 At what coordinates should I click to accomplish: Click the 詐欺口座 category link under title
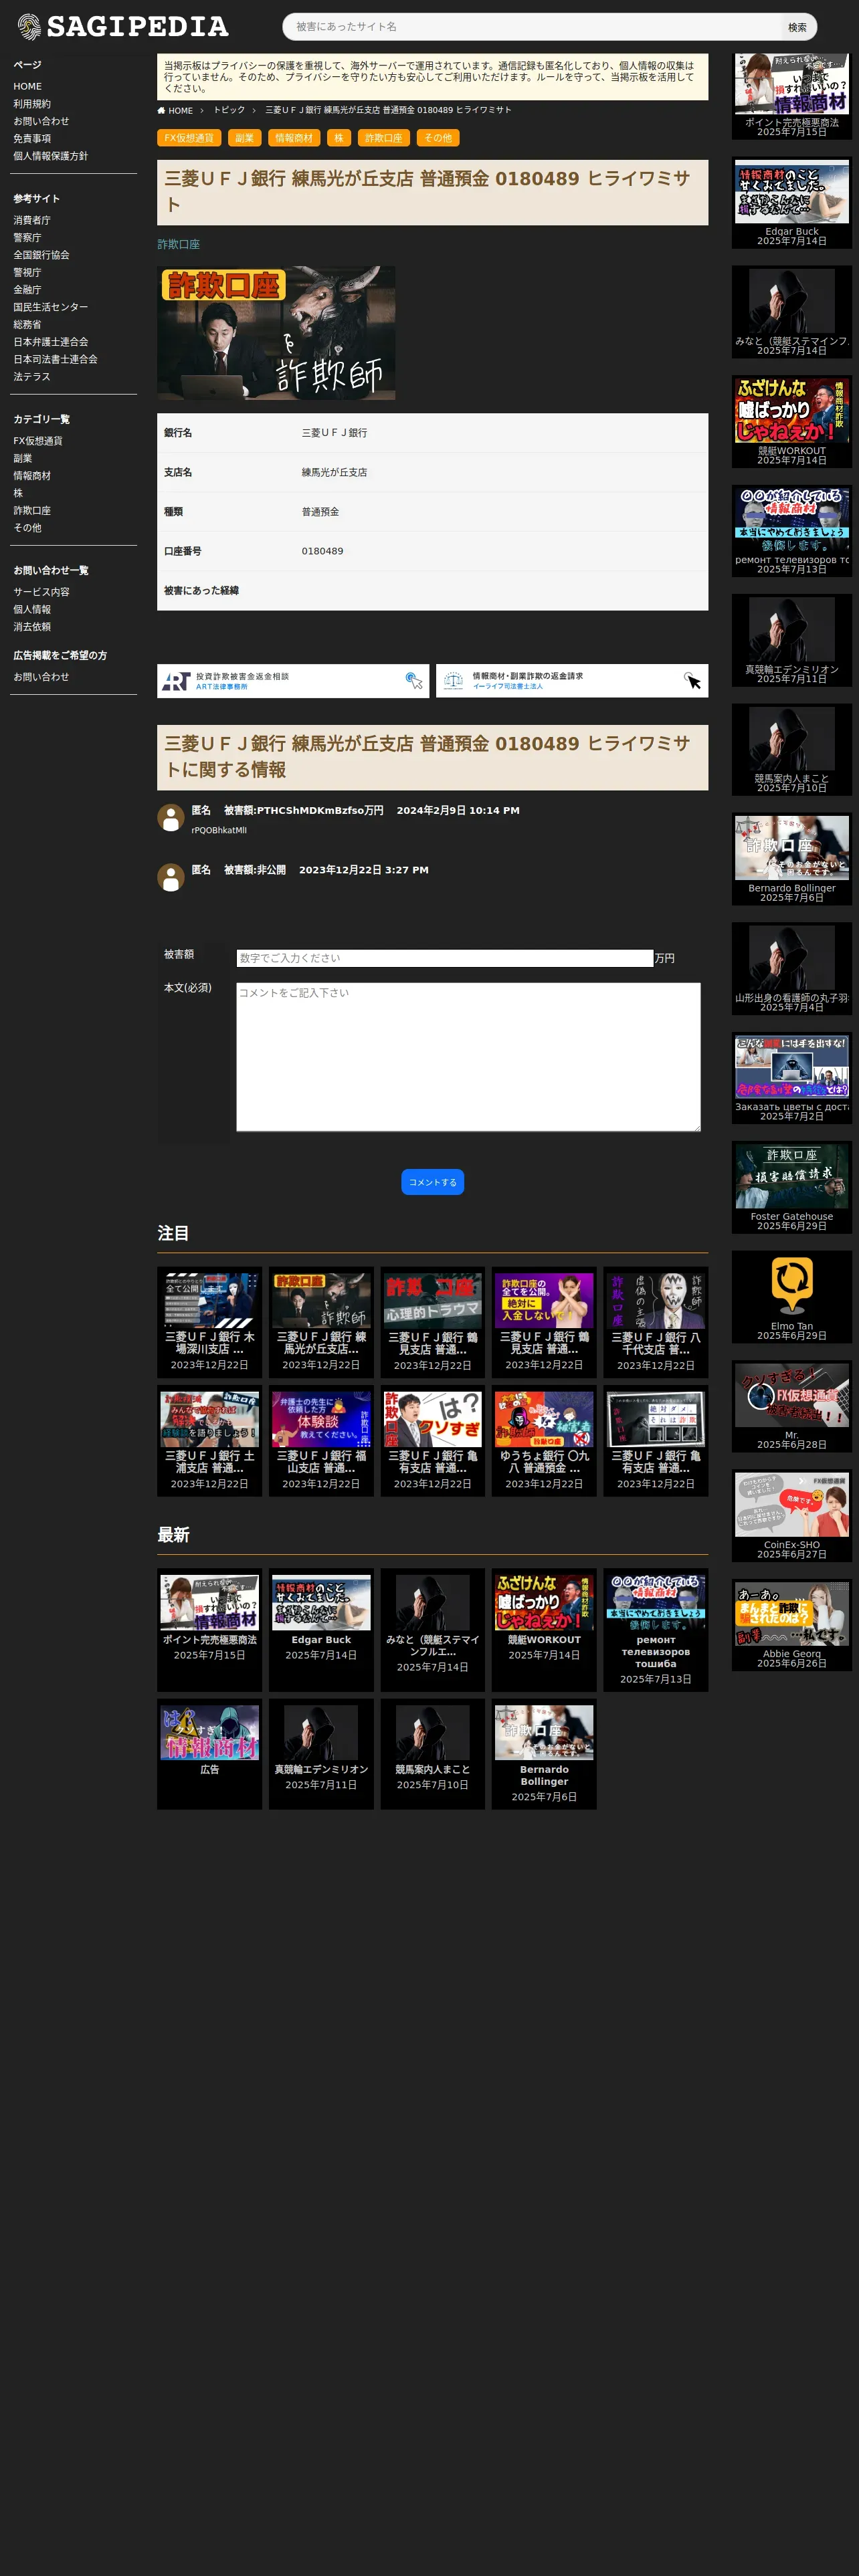[178, 244]
